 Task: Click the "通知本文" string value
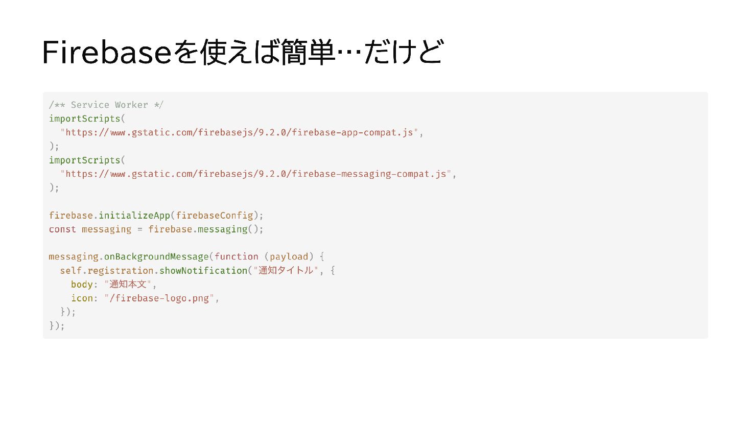tap(128, 284)
